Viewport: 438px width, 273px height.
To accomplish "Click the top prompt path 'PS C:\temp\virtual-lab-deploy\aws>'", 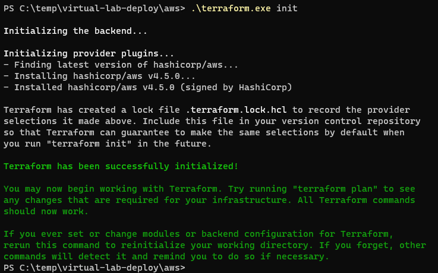I will pyautogui.click(x=94, y=8).
